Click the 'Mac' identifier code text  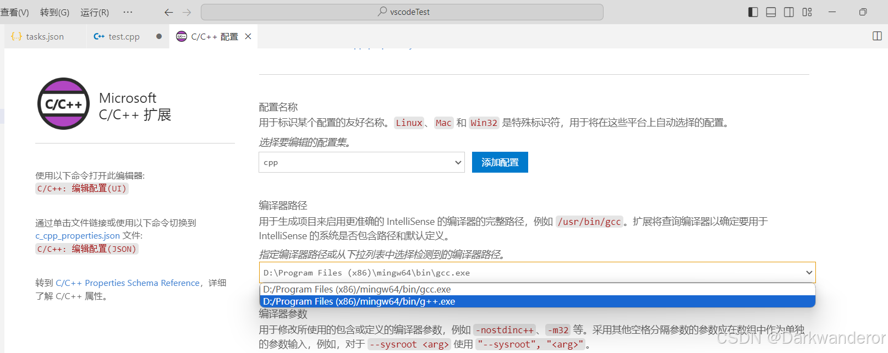click(x=443, y=123)
